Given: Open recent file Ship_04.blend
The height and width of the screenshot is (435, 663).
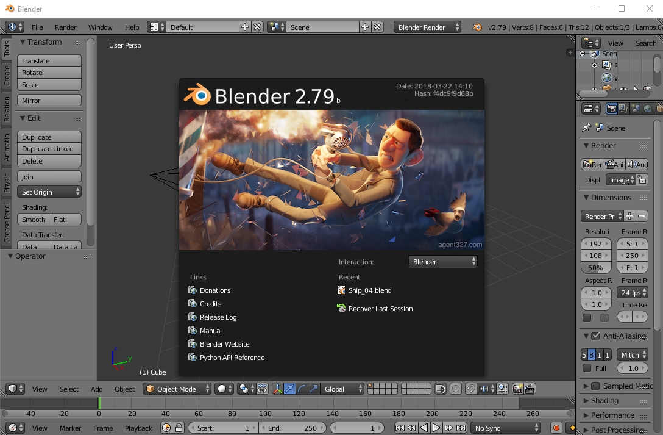Looking at the screenshot, I should click(x=369, y=290).
